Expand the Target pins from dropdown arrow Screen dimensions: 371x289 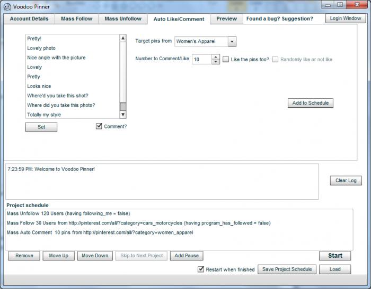(232, 42)
